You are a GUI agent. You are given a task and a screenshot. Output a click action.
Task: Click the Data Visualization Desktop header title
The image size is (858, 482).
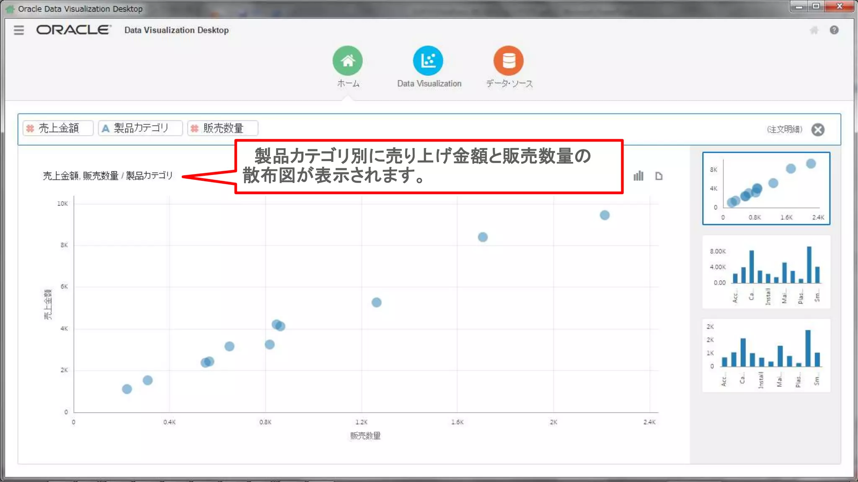coord(176,30)
